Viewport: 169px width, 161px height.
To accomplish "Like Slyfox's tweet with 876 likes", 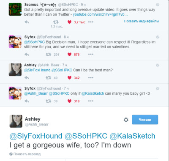I will click(x=69, y=55).
